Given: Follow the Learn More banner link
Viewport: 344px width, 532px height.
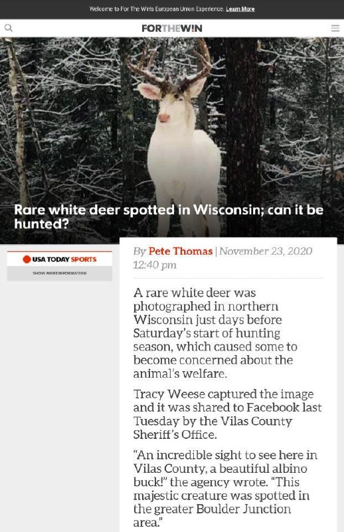Looking at the screenshot, I should point(240,9).
